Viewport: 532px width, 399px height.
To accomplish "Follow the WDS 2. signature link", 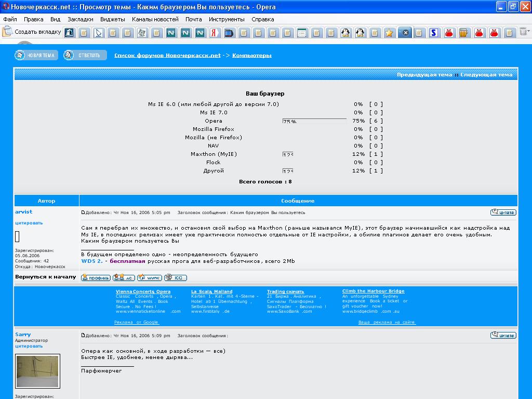I will click(x=92, y=261).
